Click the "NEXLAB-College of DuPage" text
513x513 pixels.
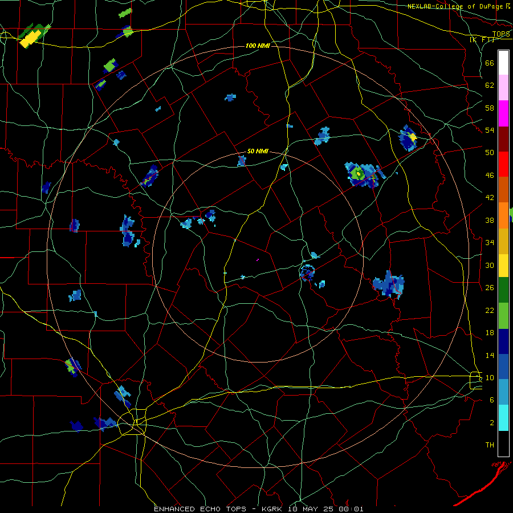(455, 6)
